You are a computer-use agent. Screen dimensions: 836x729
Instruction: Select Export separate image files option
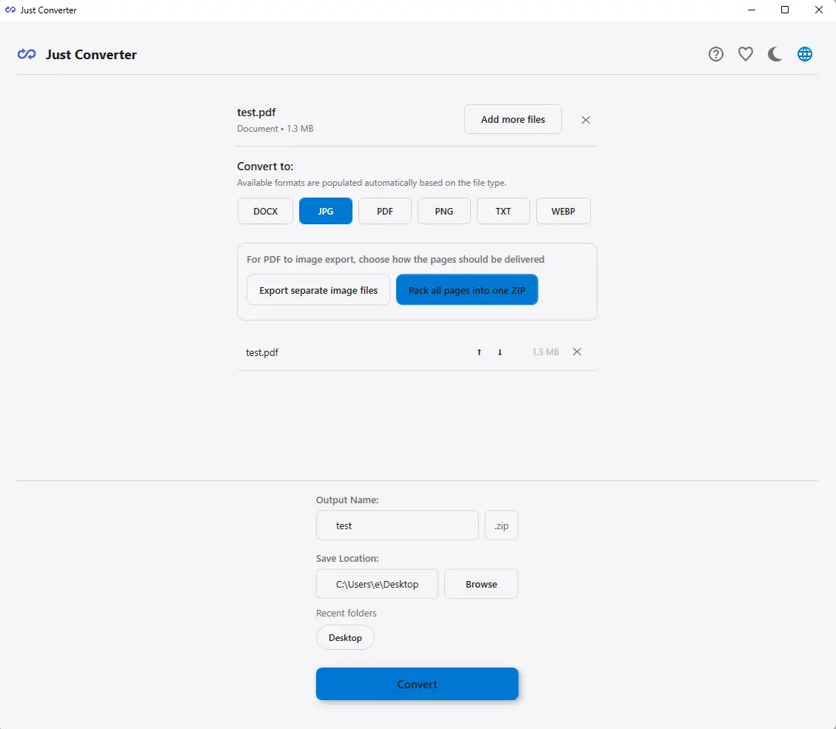pyautogui.click(x=318, y=289)
